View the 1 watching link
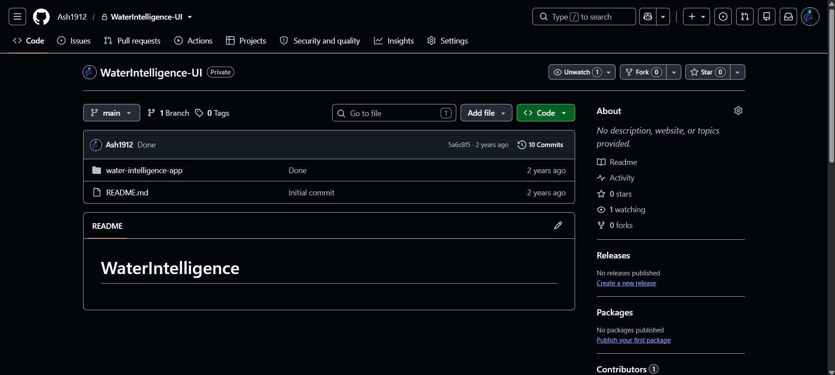 pyautogui.click(x=621, y=210)
